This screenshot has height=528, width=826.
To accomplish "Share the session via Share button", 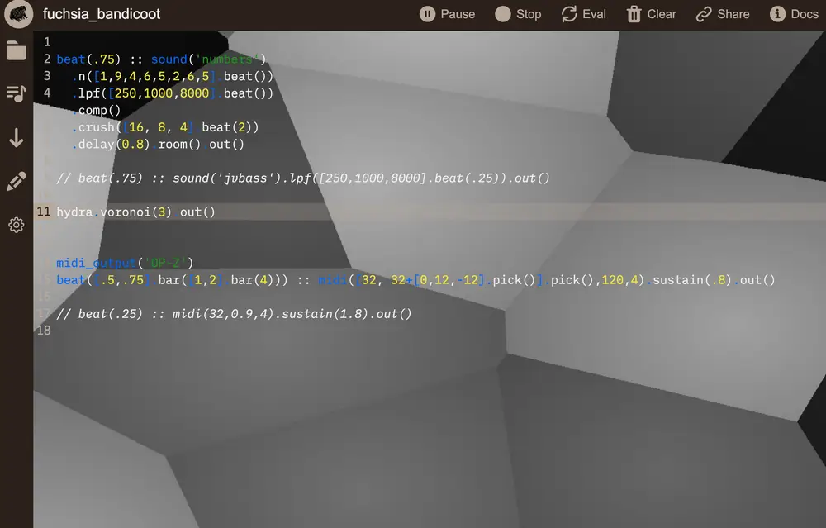I will coord(723,14).
